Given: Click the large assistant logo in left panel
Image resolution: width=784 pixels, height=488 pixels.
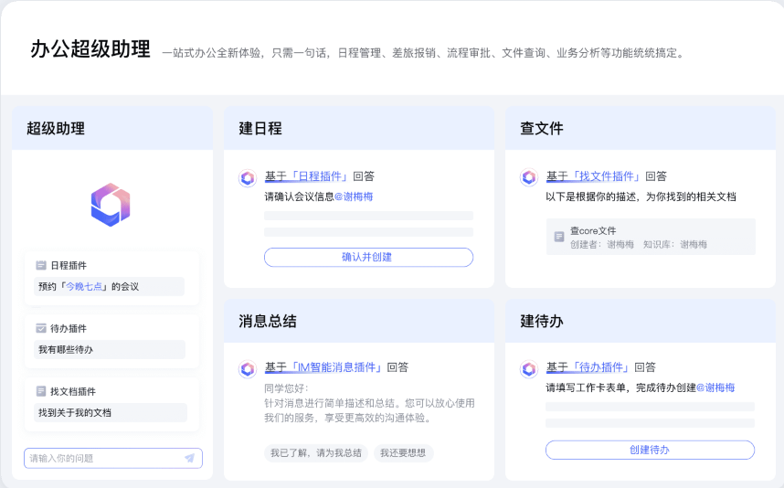Looking at the screenshot, I should pos(111,204).
